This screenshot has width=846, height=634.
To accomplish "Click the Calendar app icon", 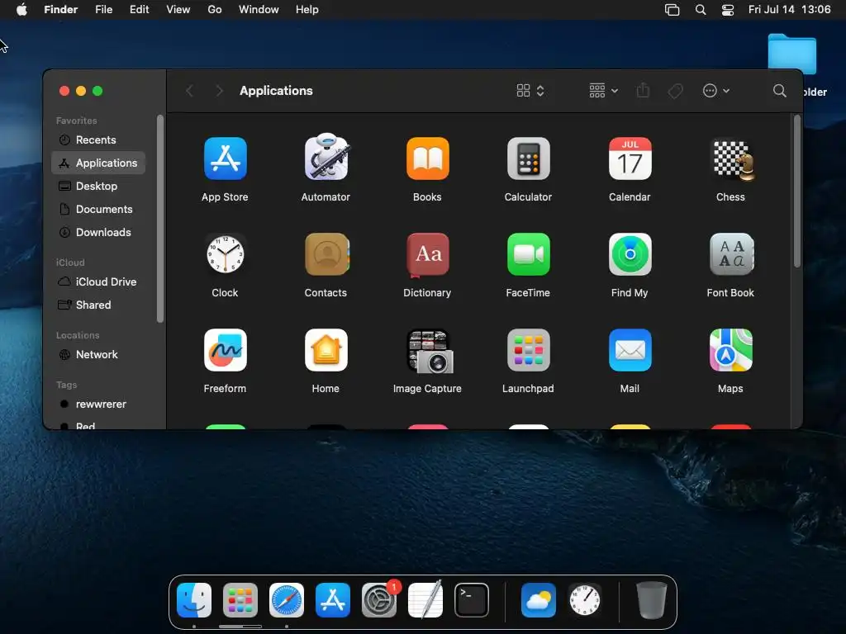I will pyautogui.click(x=630, y=158).
